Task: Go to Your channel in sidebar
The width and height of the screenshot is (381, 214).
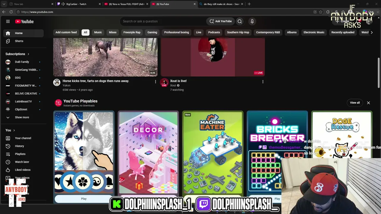Action: [23, 138]
